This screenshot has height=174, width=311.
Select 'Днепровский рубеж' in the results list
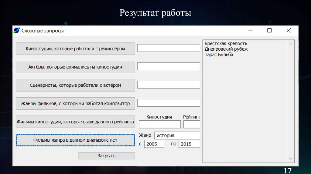(x=226, y=49)
